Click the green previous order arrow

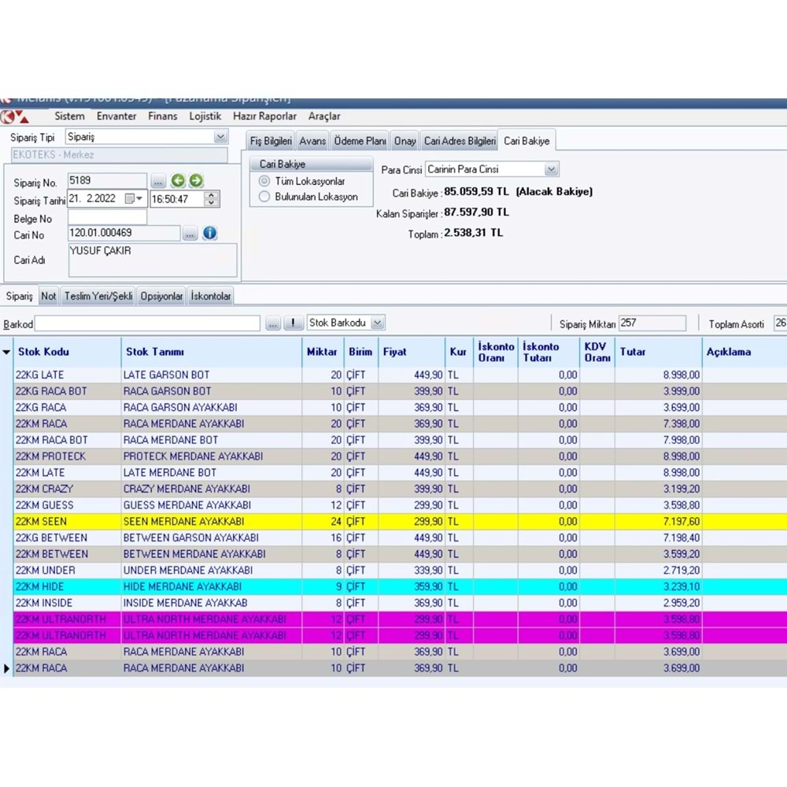click(178, 181)
